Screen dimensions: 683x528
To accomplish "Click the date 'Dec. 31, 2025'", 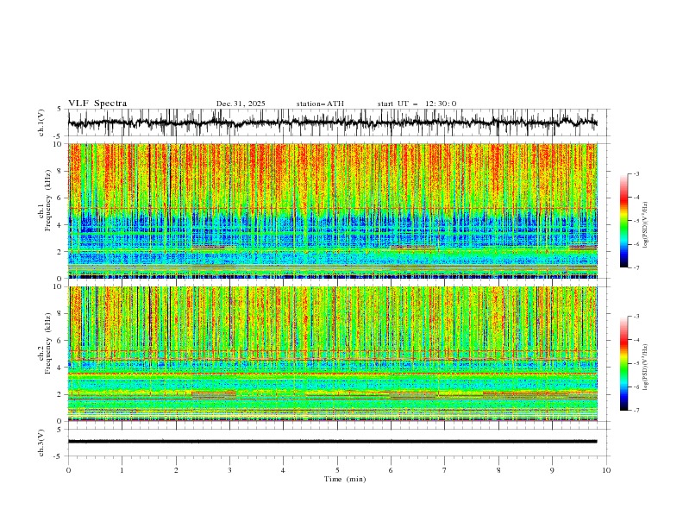I will click(x=241, y=104).
